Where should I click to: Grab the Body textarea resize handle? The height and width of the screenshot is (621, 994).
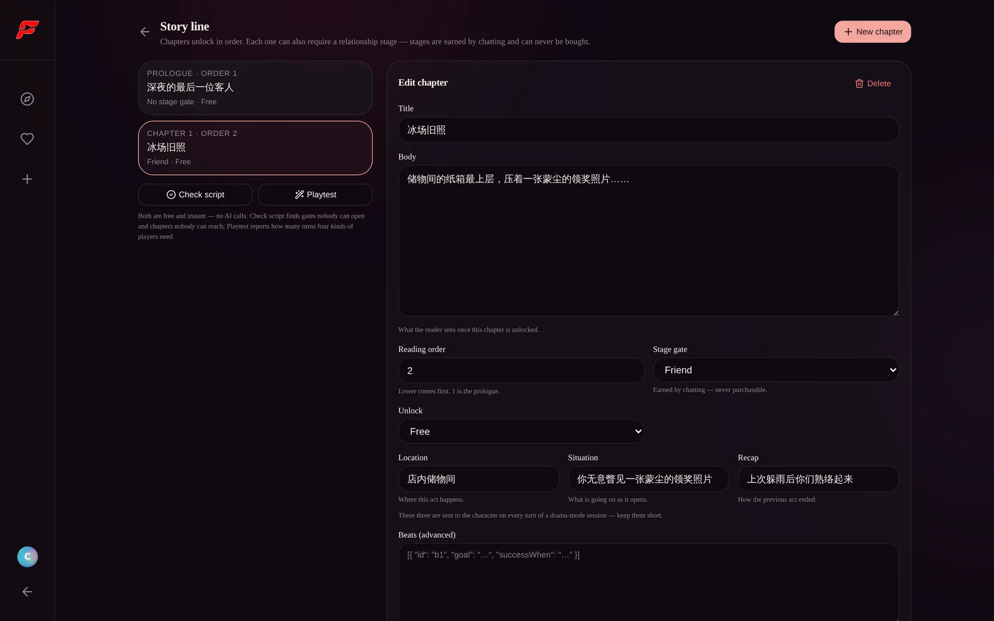click(895, 313)
